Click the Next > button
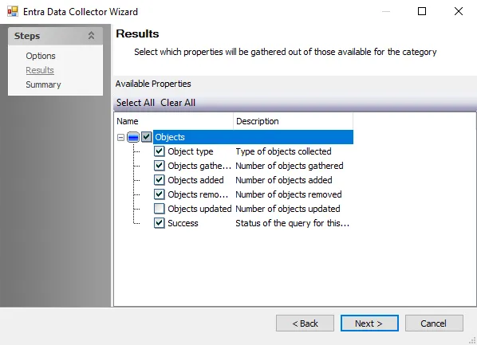Viewport: 477px width, 345px height. click(x=369, y=323)
